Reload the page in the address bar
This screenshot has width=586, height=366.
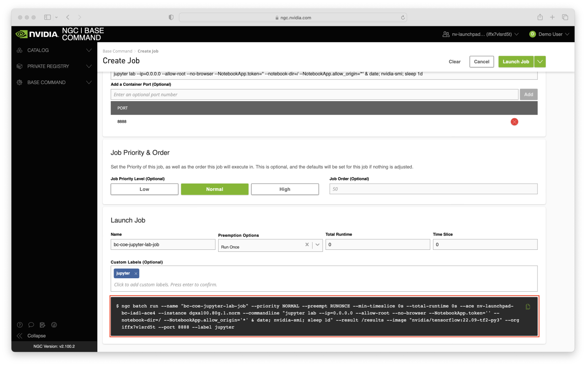coord(402,17)
